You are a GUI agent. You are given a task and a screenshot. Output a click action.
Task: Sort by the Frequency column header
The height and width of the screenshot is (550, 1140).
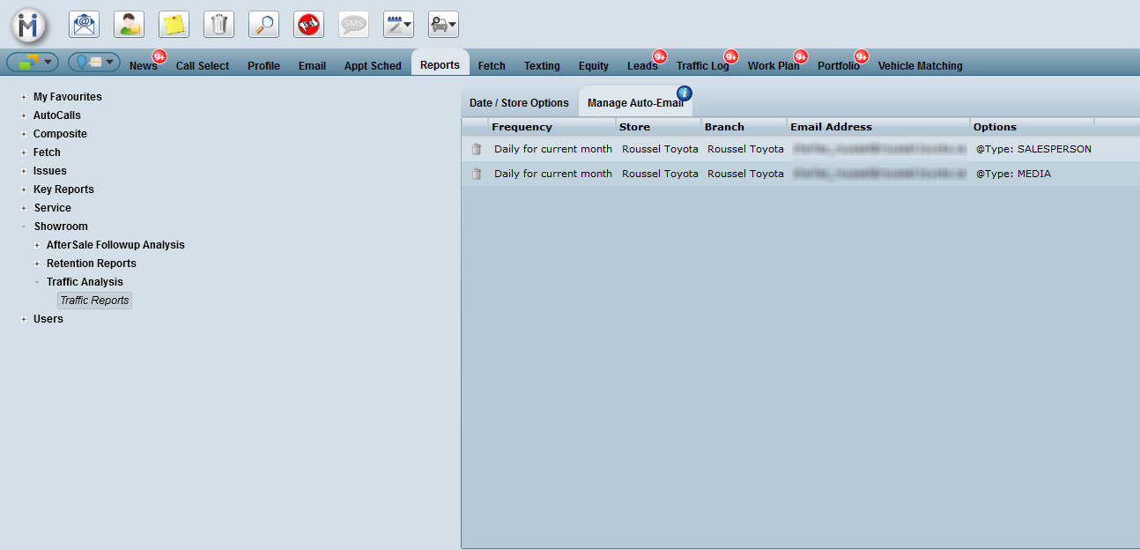522,127
